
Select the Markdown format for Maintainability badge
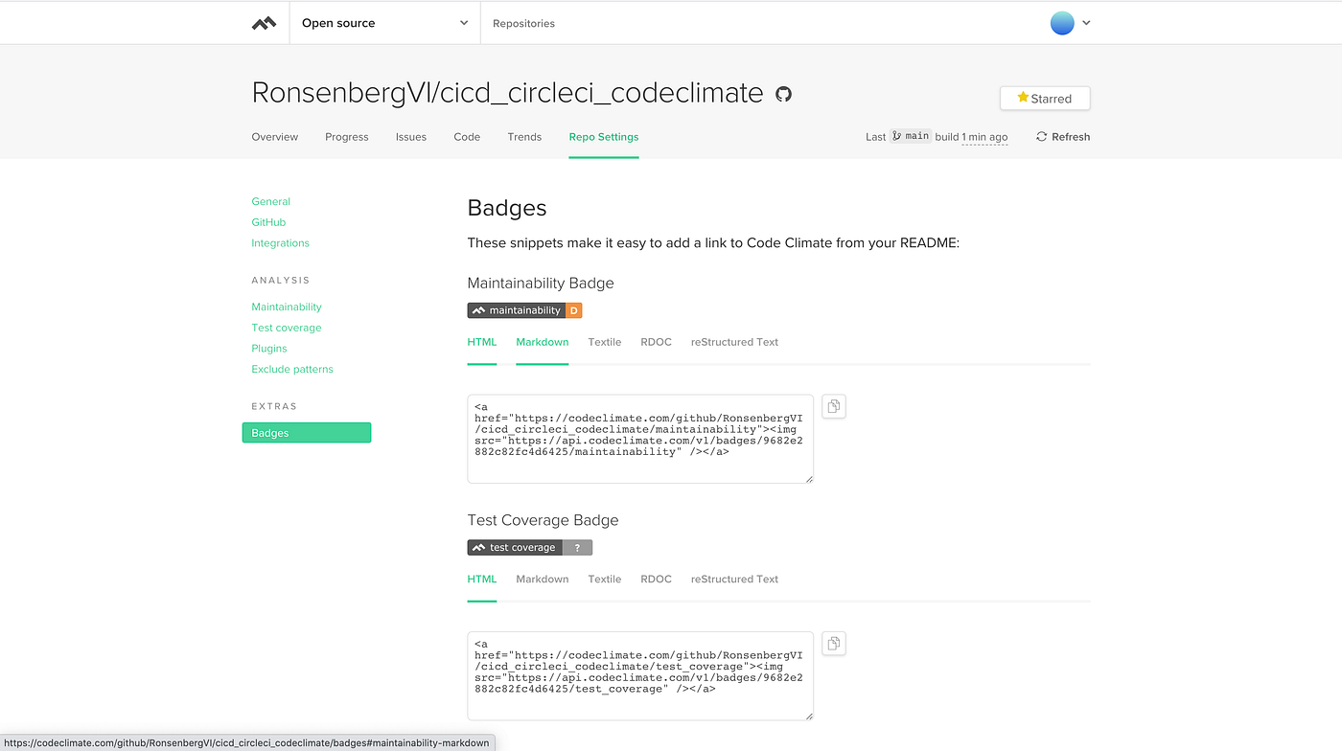(x=542, y=341)
